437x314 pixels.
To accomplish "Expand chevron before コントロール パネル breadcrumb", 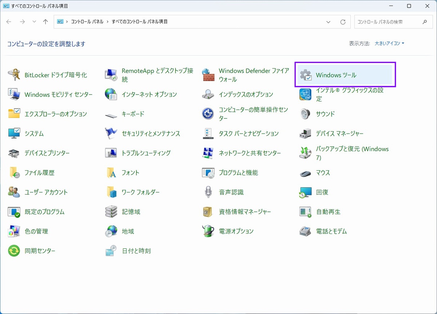I will pyautogui.click(x=67, y=22).
